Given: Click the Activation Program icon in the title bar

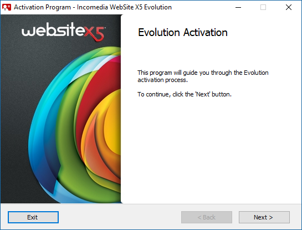Looking at the screenshot, I should 7,7.
